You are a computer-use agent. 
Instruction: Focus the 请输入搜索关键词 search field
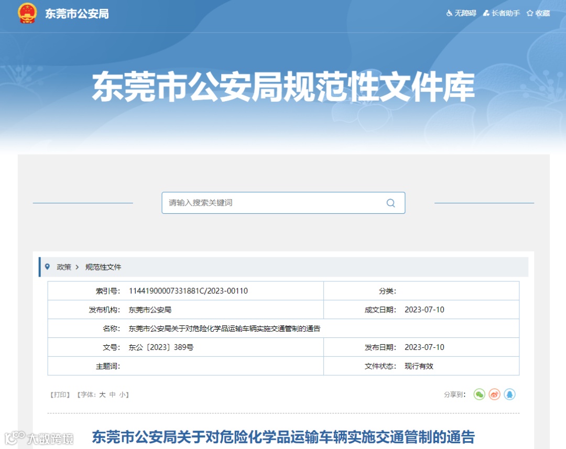284,203
